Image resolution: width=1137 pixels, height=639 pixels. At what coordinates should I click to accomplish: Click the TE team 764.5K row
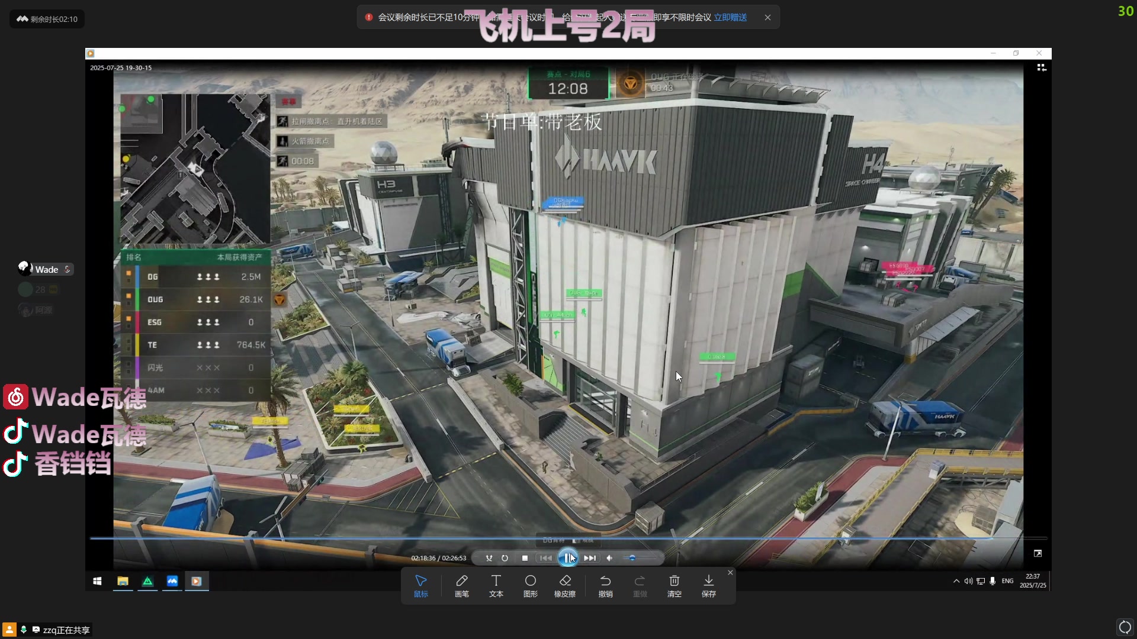click(x=196, y=345)
